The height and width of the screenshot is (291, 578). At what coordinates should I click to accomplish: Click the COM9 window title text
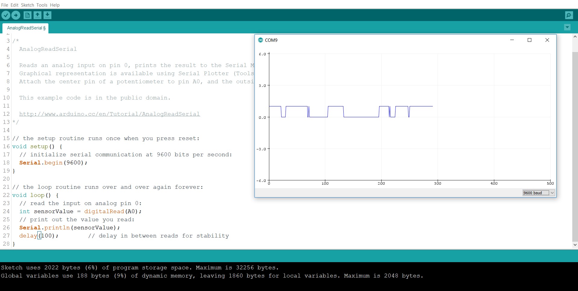(x=271, y=40)
